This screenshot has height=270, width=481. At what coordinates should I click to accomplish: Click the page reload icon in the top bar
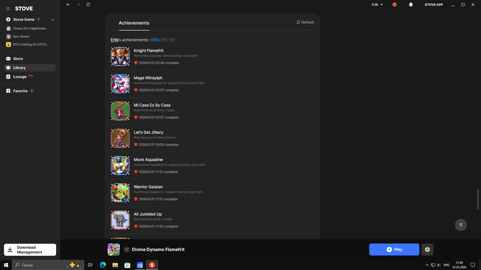pos(88,4)
